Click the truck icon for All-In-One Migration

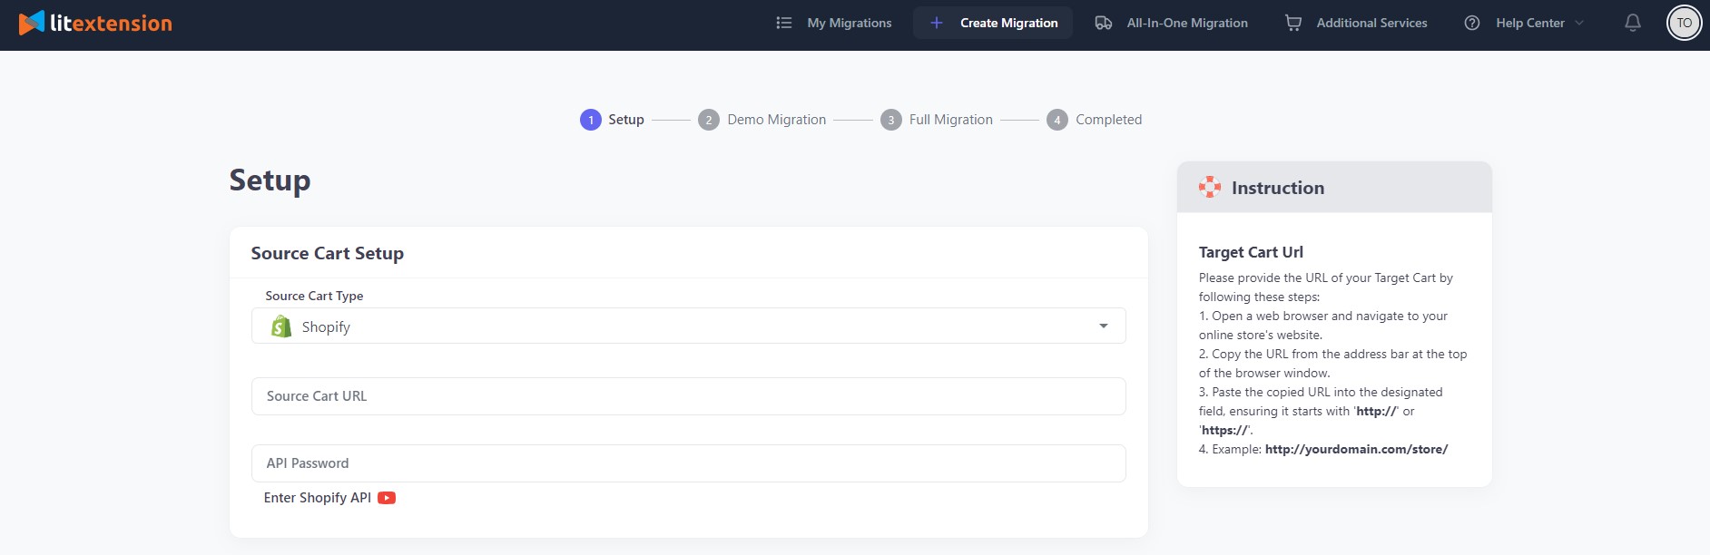coord(1104,24)
